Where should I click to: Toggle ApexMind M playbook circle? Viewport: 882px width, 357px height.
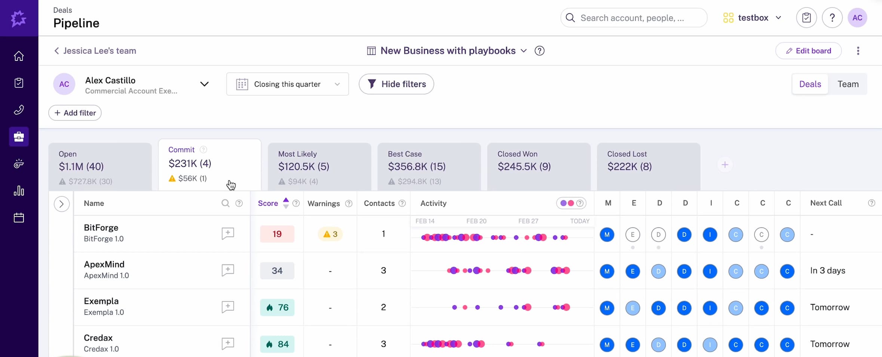(x=607, y=271)
